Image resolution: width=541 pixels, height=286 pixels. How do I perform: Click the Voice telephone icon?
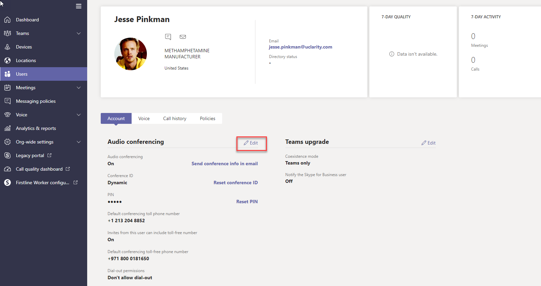coord(7,115)
